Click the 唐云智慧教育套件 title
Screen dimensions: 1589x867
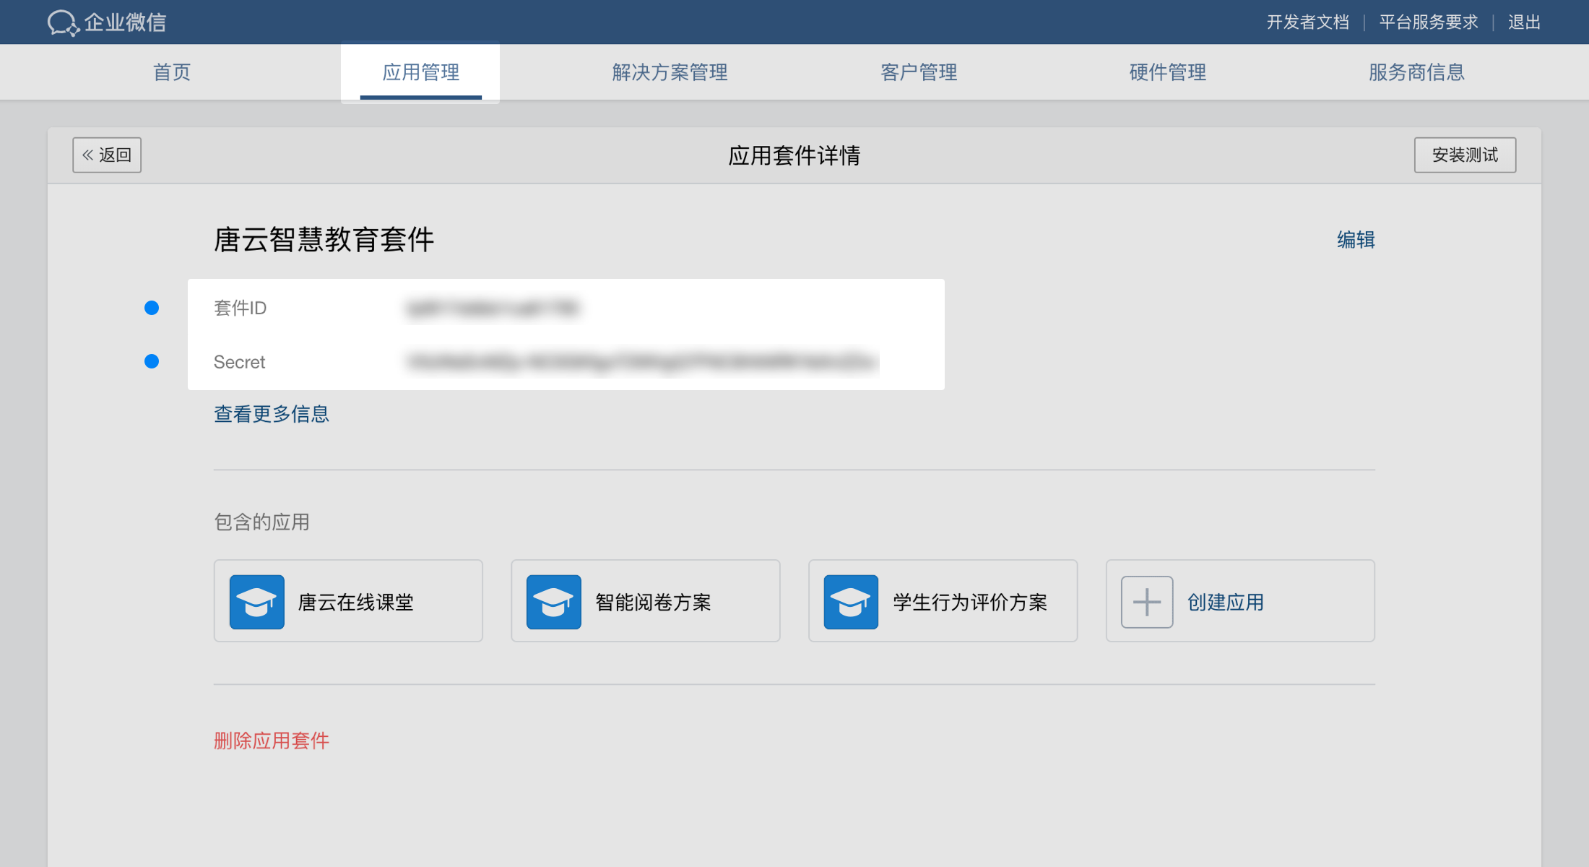point(324,240)
